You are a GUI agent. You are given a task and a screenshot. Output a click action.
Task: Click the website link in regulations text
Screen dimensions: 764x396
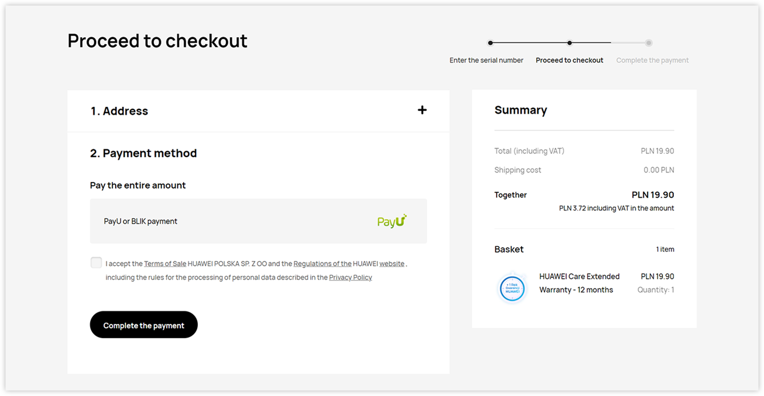tap(392, 264)
